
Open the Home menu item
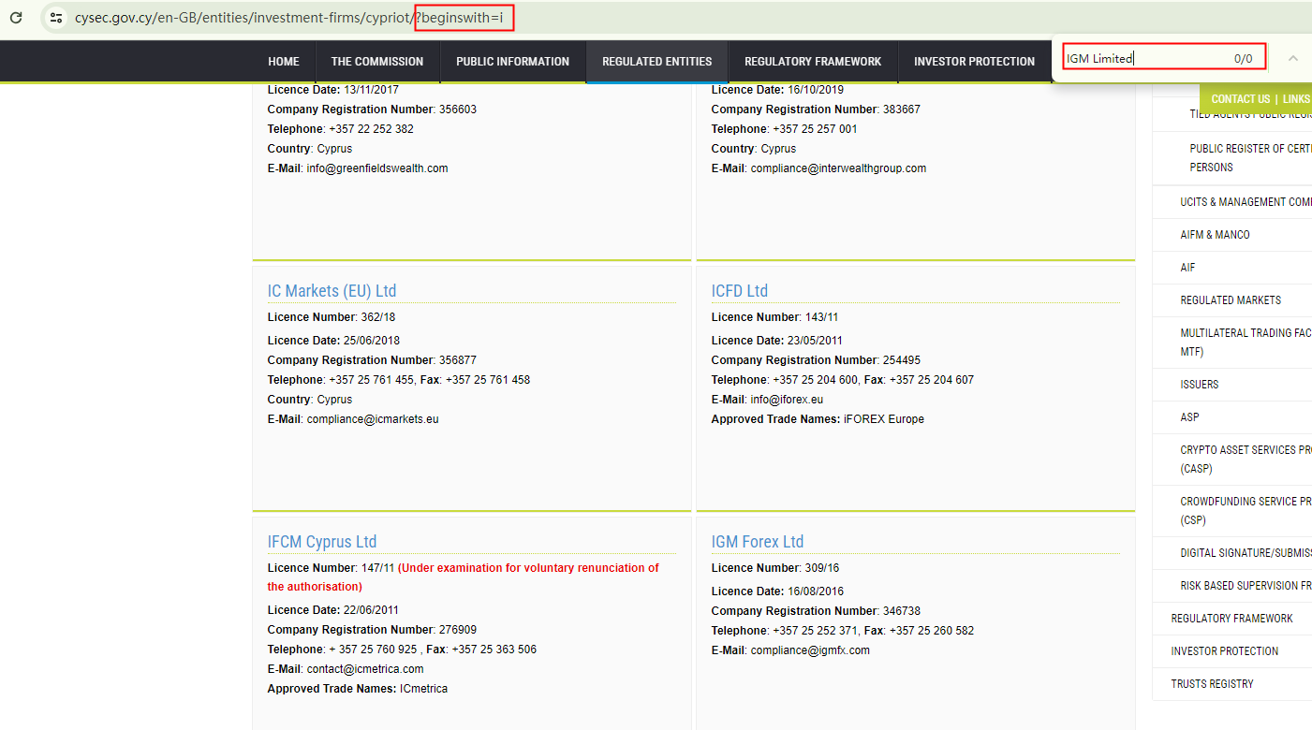[284, 62]
